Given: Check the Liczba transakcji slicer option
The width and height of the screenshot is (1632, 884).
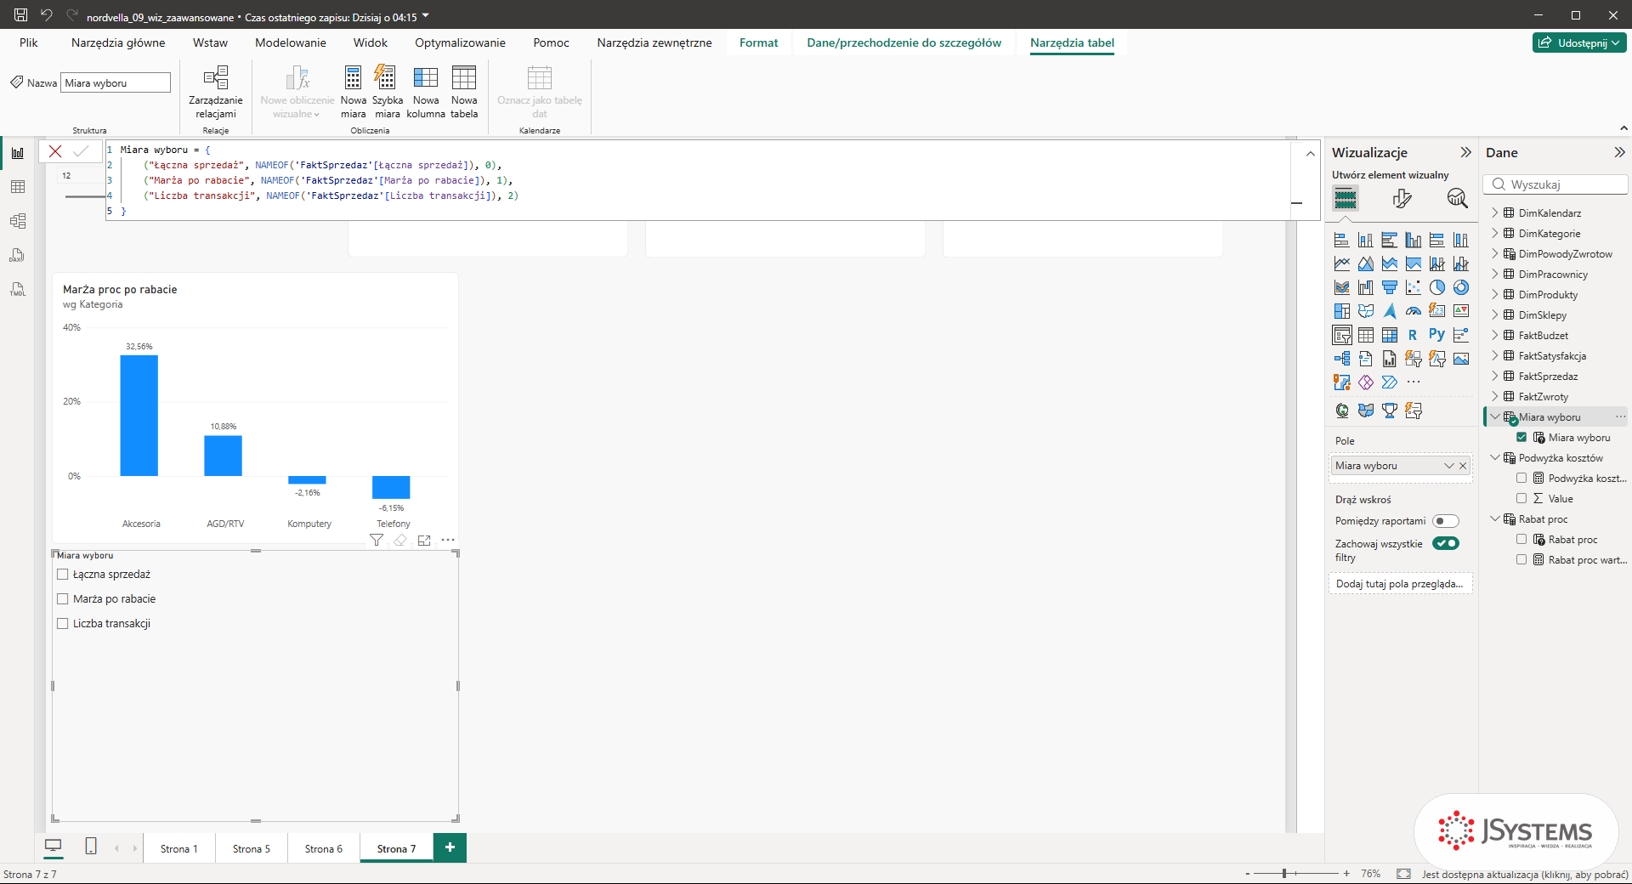Looking at the screenshot, I should click(x=62, y=624).
